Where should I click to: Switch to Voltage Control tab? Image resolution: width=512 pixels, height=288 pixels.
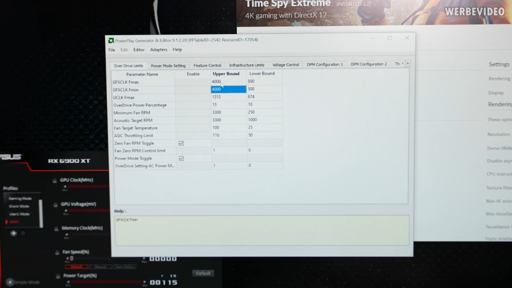click(285, 65)
